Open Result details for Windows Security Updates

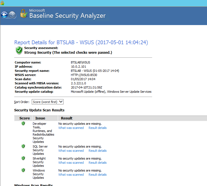pyautogui.click(x=98, y=175)
